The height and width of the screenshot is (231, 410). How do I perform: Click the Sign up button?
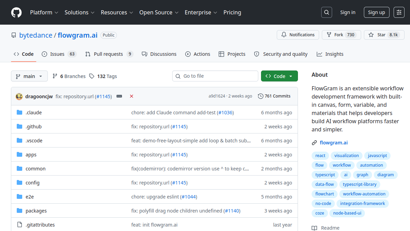point(377,12)
